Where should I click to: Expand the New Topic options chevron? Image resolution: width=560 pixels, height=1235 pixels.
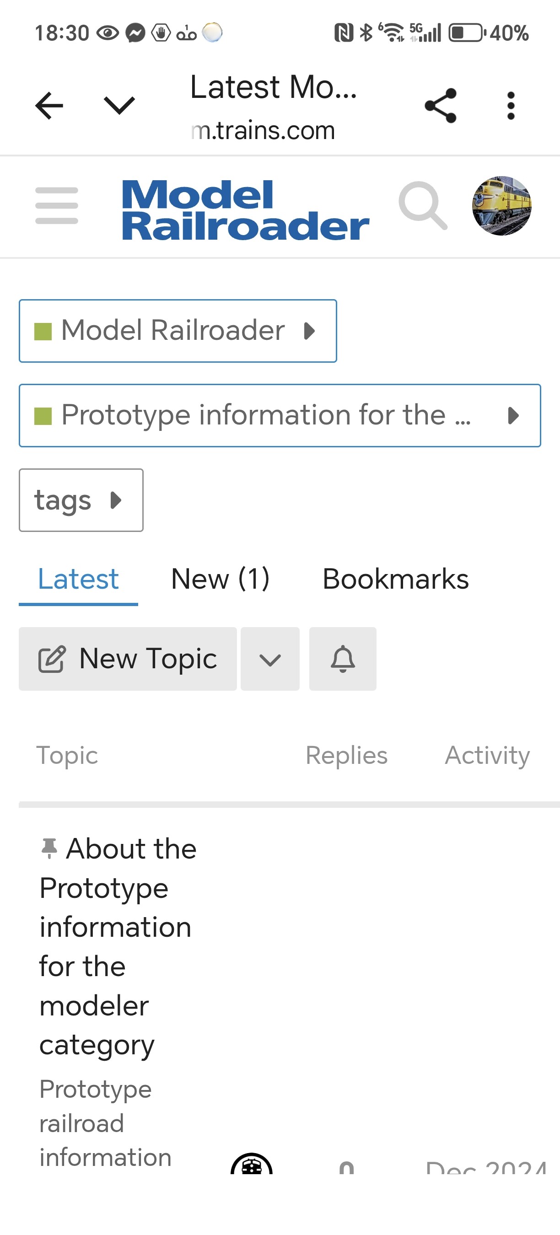(270, 659)
